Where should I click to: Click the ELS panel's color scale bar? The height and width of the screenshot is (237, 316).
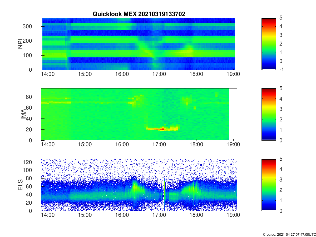click(x=269, y=185)
